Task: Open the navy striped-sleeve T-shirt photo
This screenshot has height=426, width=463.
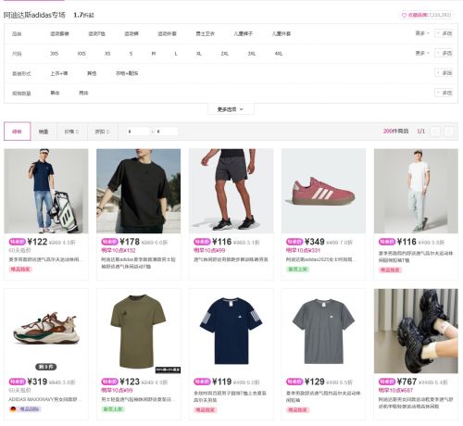Action: [x=231, y=331]
